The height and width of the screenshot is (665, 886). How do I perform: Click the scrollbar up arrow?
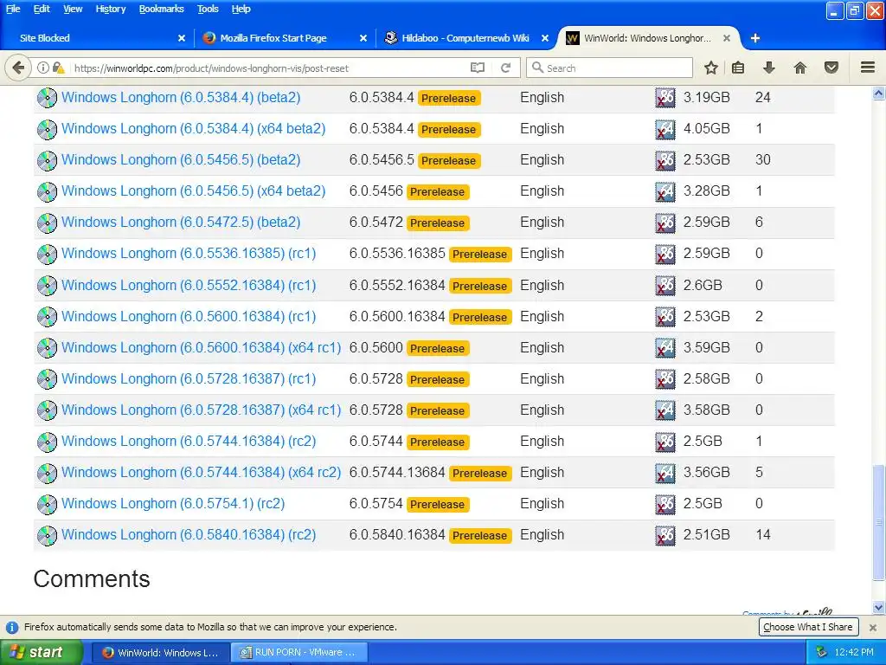pyautogui.click(x=879, y=94)
